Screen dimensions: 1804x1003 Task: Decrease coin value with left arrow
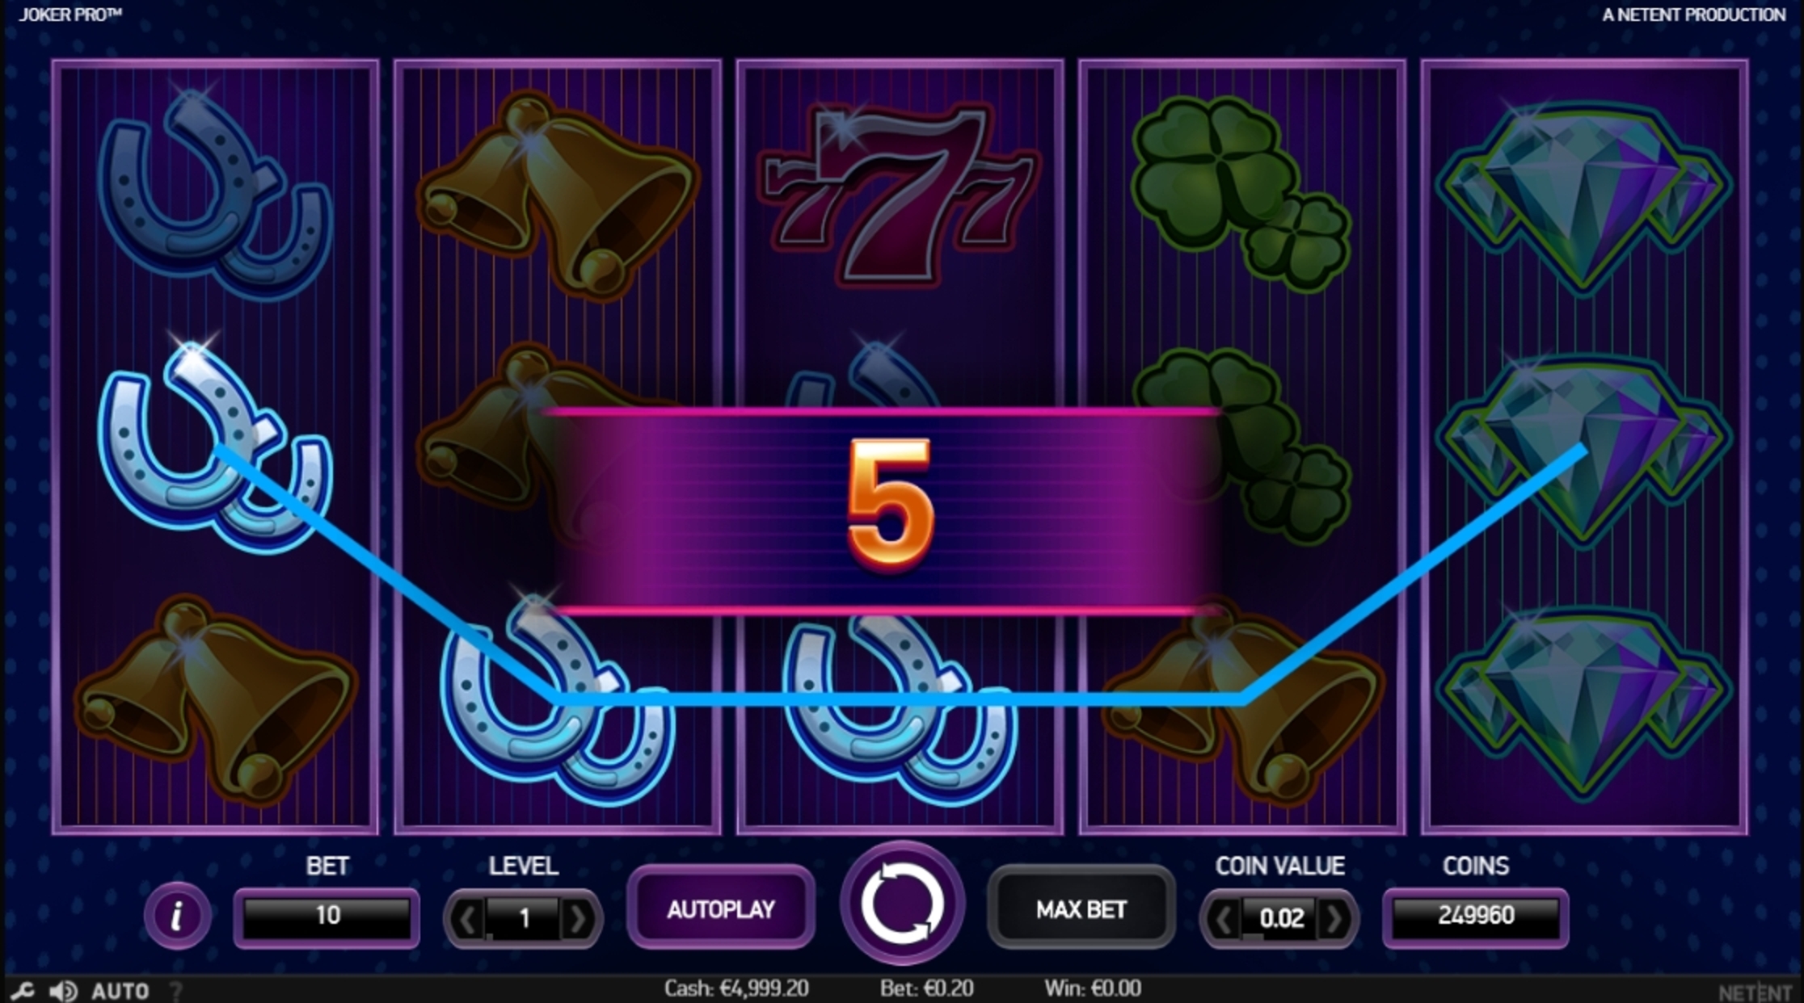tap(1224, 919)
